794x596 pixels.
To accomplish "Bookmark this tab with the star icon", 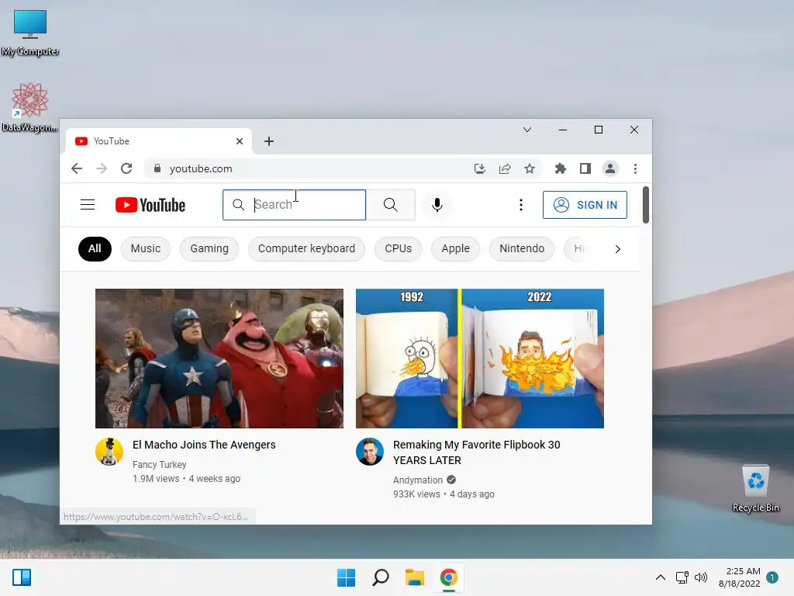I will coord(529,168).
